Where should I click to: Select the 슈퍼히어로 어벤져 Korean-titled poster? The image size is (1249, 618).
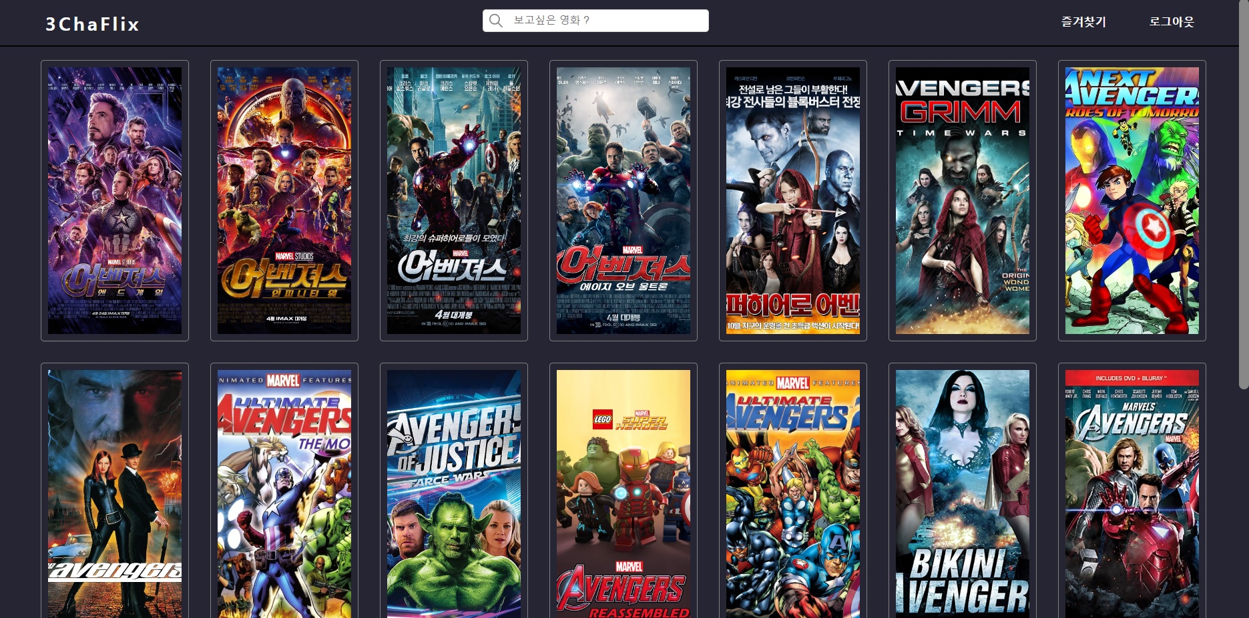coord(792,202)
